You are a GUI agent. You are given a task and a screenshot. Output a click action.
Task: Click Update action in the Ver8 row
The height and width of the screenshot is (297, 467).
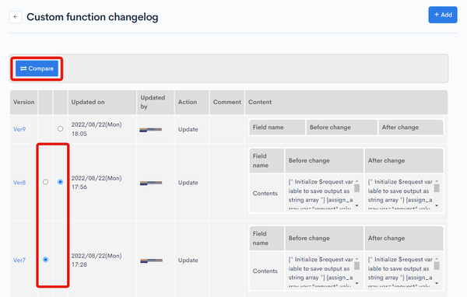[x=188, y=183]
